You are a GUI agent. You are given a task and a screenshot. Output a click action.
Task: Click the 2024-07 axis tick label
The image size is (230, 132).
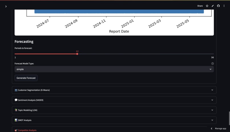point(43,23)
